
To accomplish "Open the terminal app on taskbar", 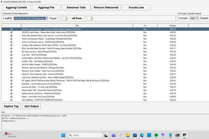I will [x=177, y=135].
